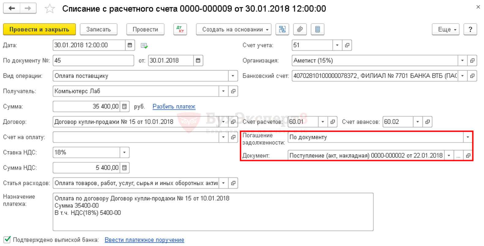Expand Счет авансов dropdown
The width and height of the screenshot is (484, 246).
[418, 122]
